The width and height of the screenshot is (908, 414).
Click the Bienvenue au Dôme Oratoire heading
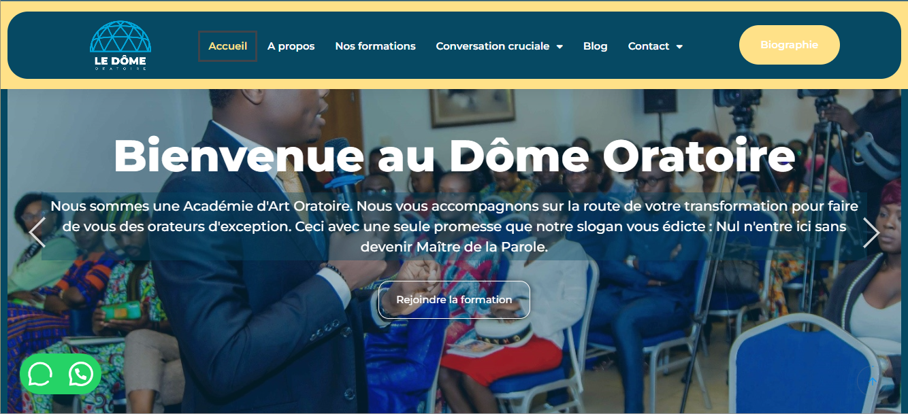coord(454,156)
